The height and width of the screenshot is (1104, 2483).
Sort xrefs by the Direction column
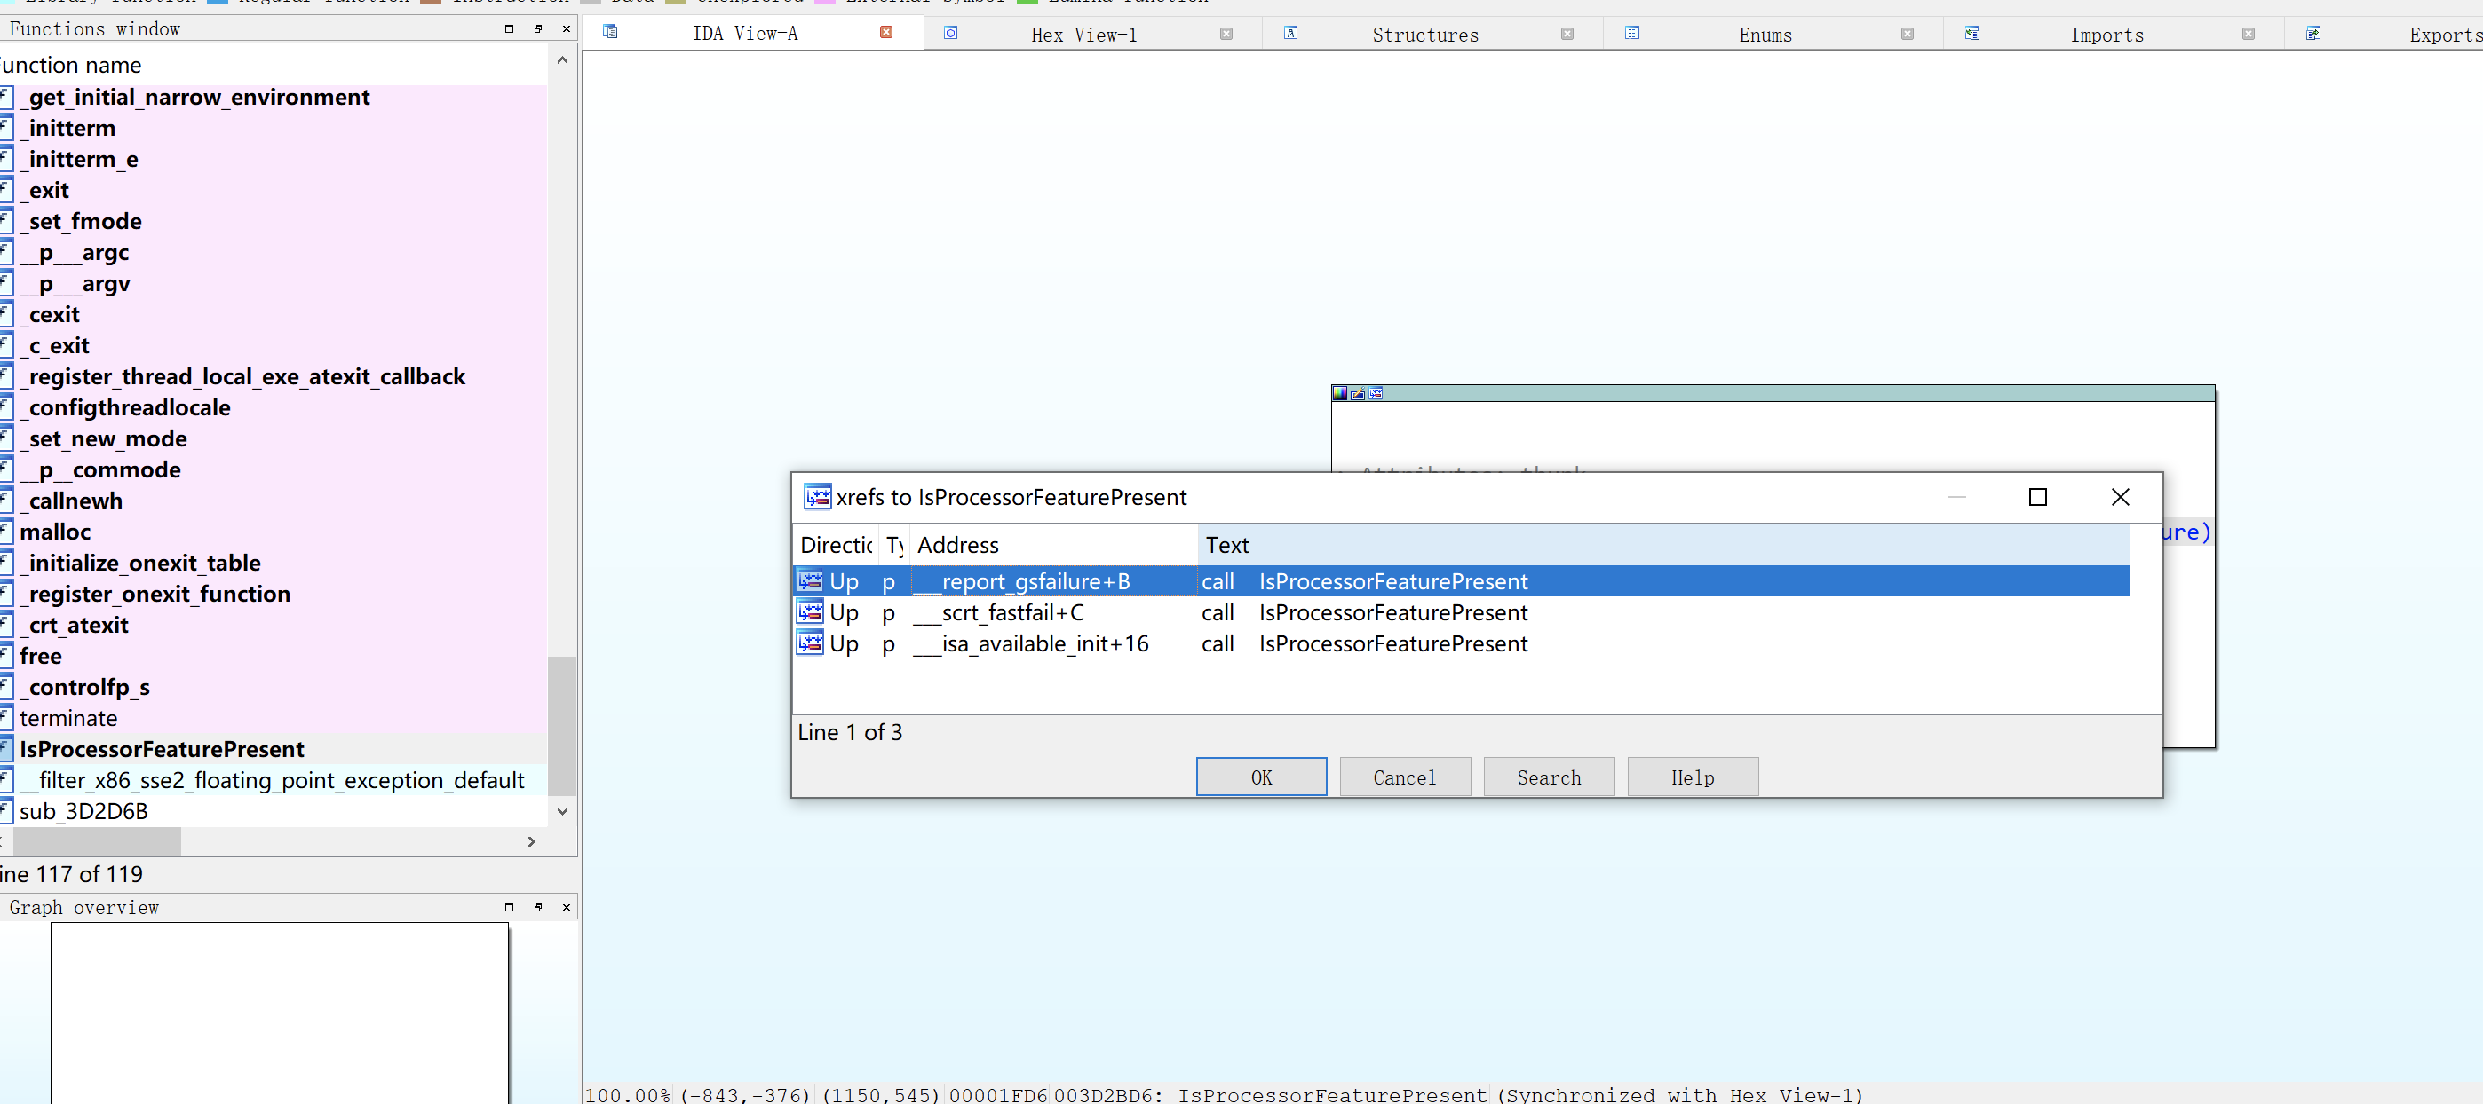[x=836, y=544]
